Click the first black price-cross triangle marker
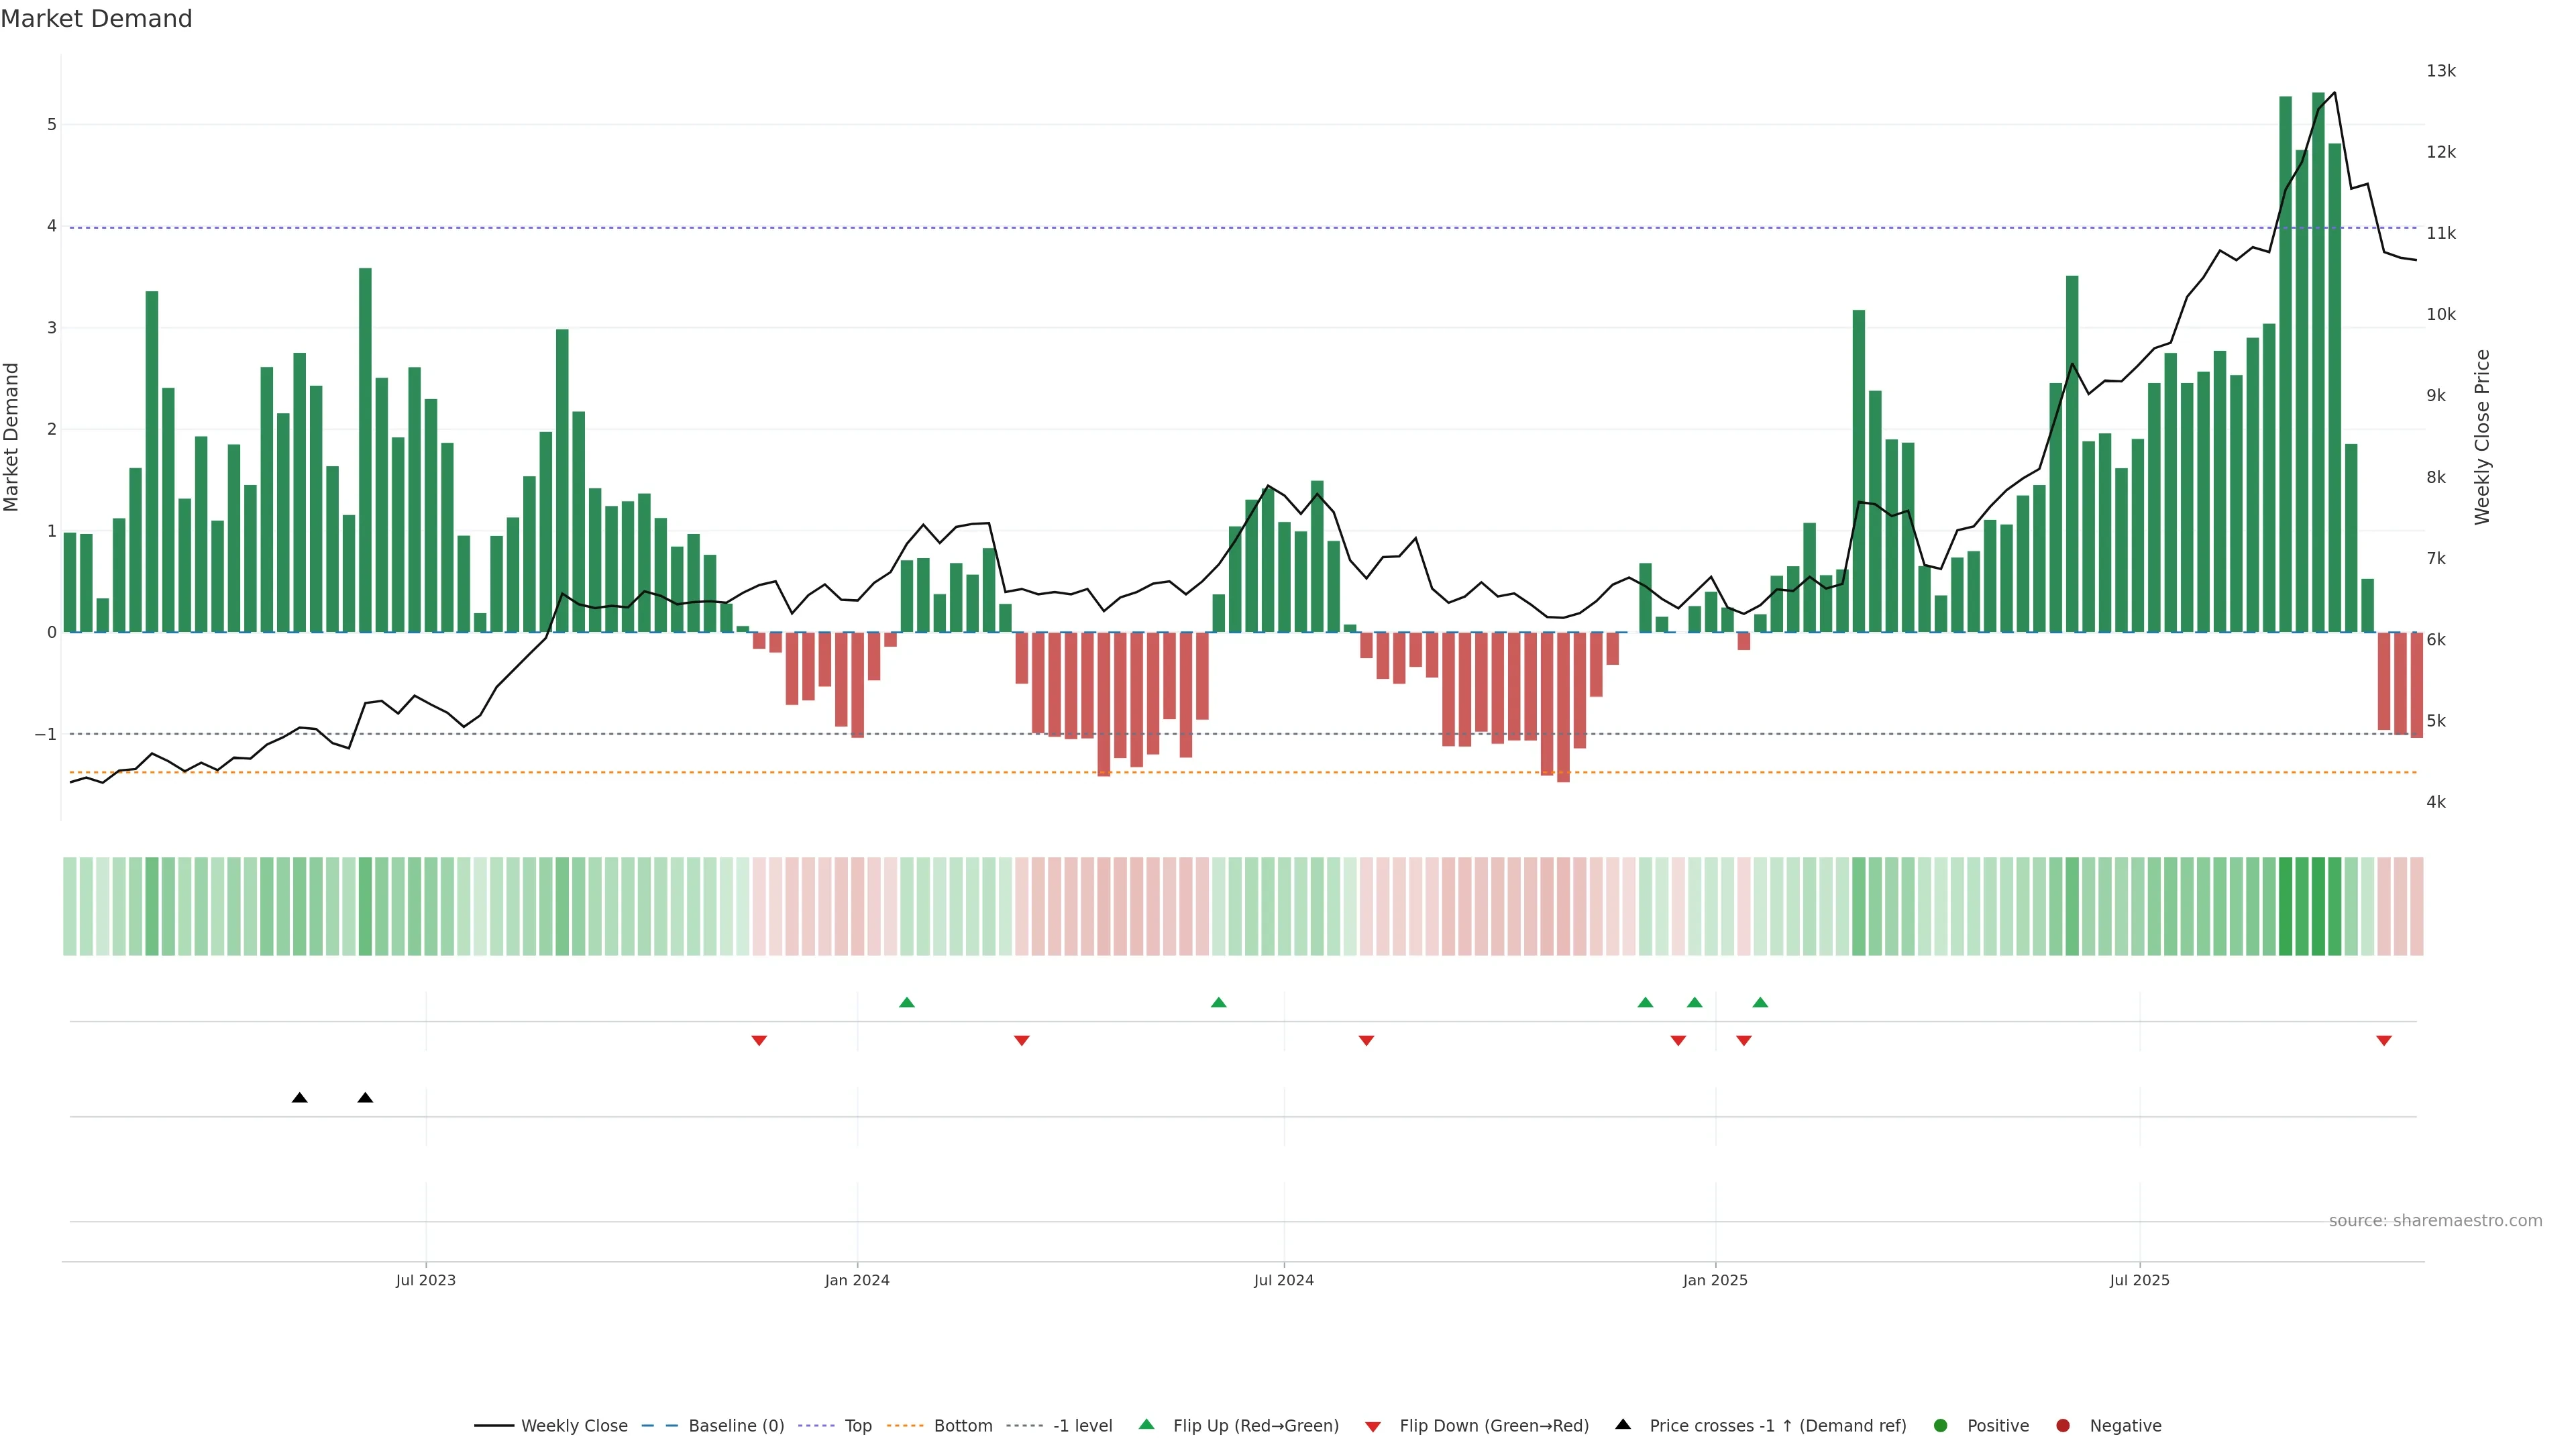Screen dimensions: 2576x1449 299,1098
